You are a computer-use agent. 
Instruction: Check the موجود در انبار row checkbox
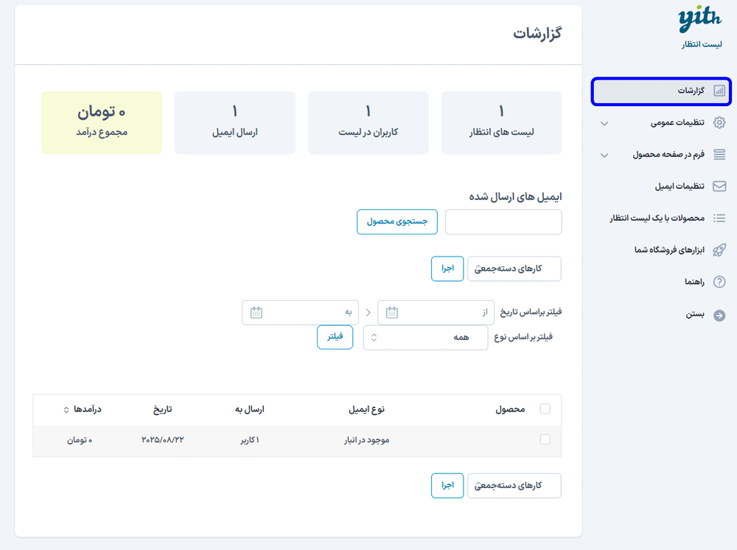point(545,439)
